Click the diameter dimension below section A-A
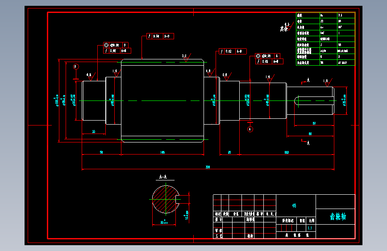Screen dimensions: 387x251 (164, 222)
